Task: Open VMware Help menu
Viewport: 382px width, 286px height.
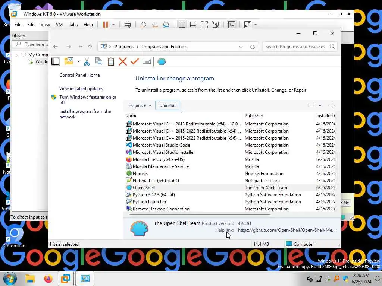Action: 88,25
